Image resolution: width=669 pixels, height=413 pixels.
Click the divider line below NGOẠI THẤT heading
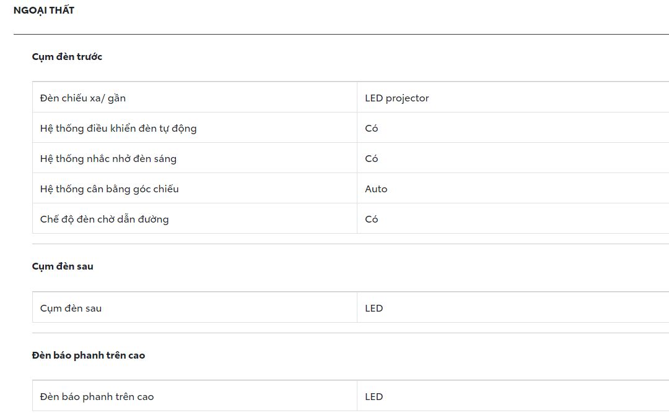[341, 34]
